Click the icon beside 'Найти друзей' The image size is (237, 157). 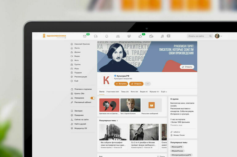72,124
